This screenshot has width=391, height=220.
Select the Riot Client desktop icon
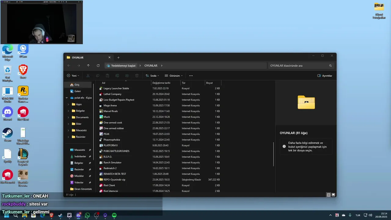[23, 114]
